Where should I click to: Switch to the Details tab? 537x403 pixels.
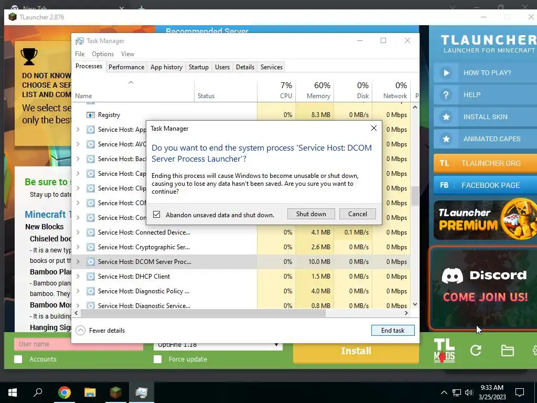point(245,67)
